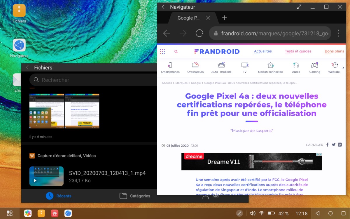350x219 pixels.
Task: Open the Tests et guides menu item
Action: [x=298, y=51]
